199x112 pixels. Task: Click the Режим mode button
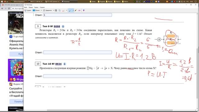tap(36, 10)
